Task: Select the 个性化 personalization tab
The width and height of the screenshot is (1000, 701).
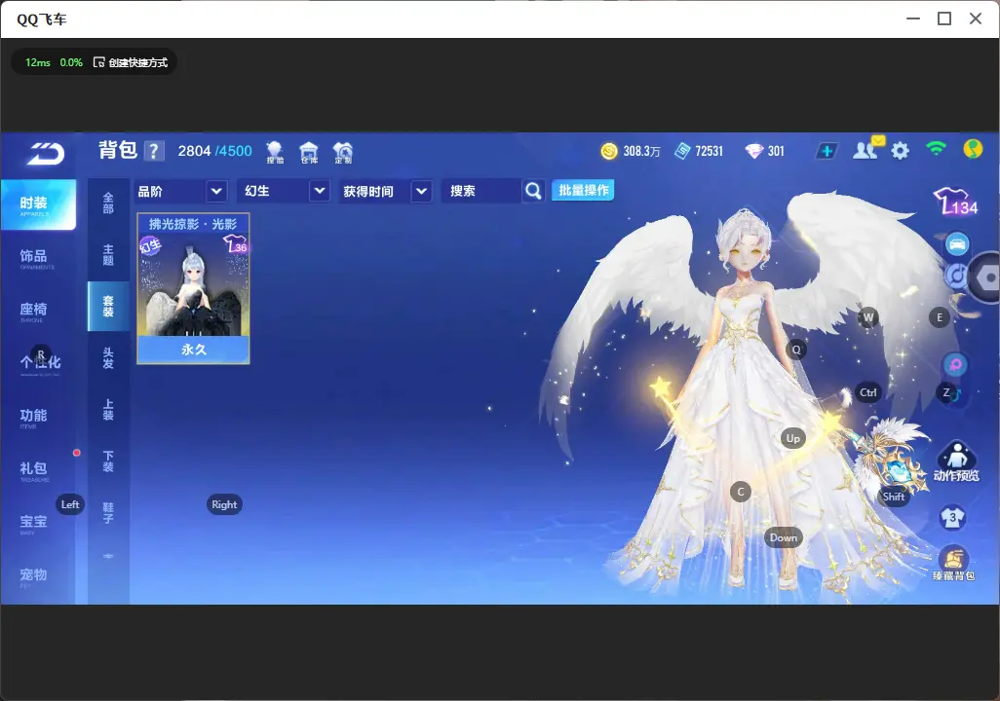Action: [x=38, y=363]
